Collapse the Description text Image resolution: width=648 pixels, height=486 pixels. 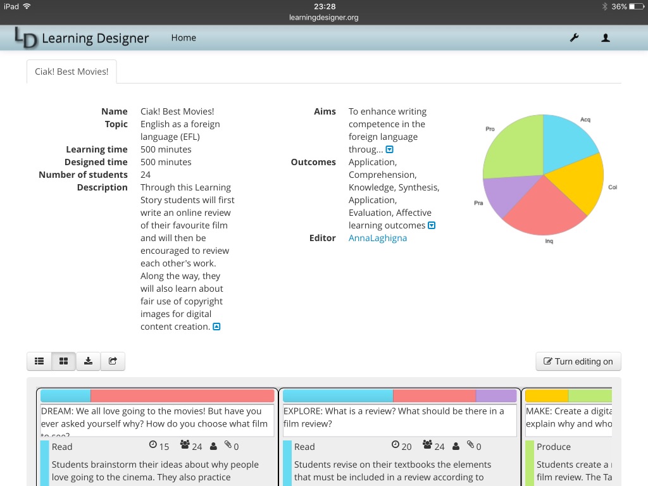[x=216, y=327]
